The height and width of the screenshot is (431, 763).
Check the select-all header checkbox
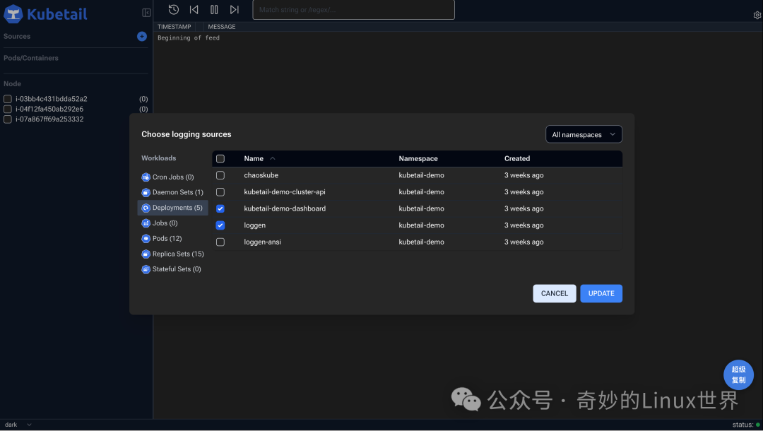(220, 158)
